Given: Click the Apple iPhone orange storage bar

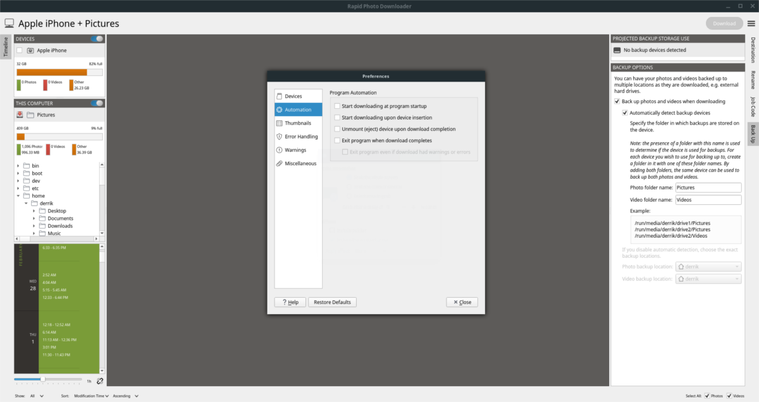Looking at the screenshot, I should (x=52, y=72).
